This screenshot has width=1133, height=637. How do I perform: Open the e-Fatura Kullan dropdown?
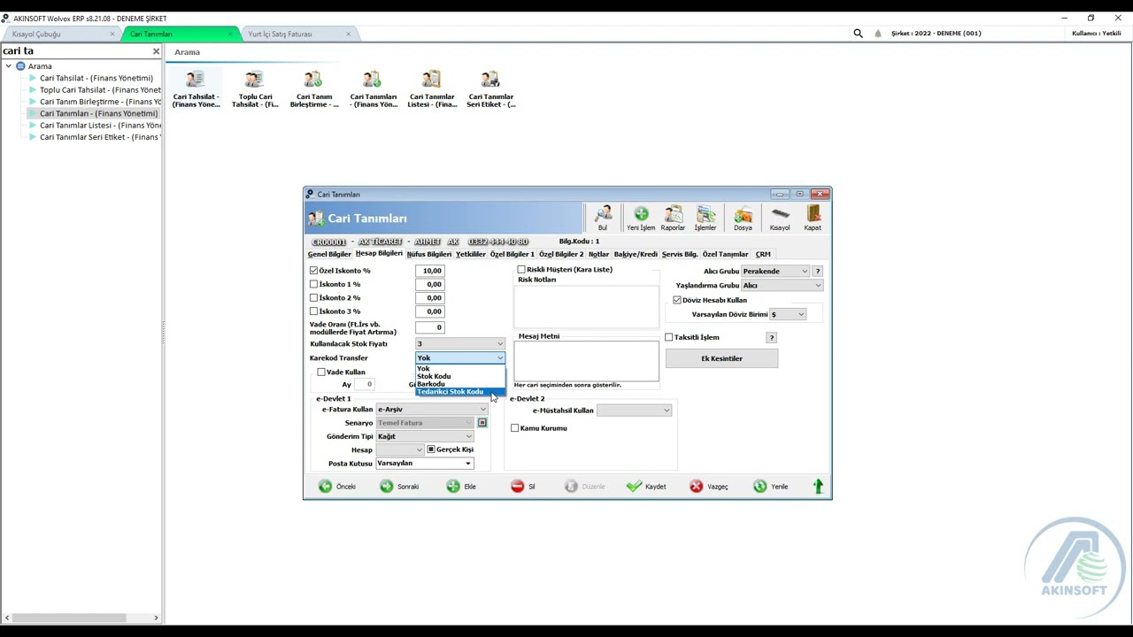coord(432,410)
